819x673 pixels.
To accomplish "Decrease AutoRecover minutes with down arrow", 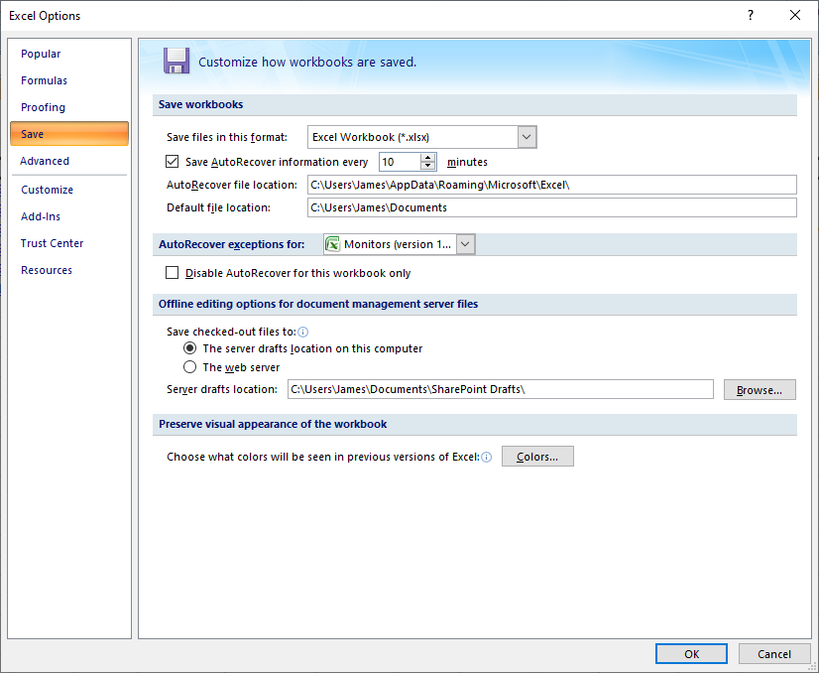I will click(428, 166).
